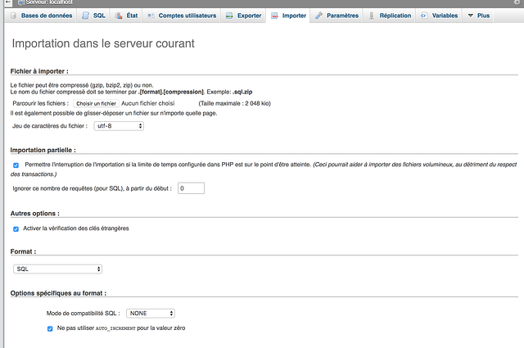Open the Réplication tab
Screen dimensions: 524x348
(390, 16)
